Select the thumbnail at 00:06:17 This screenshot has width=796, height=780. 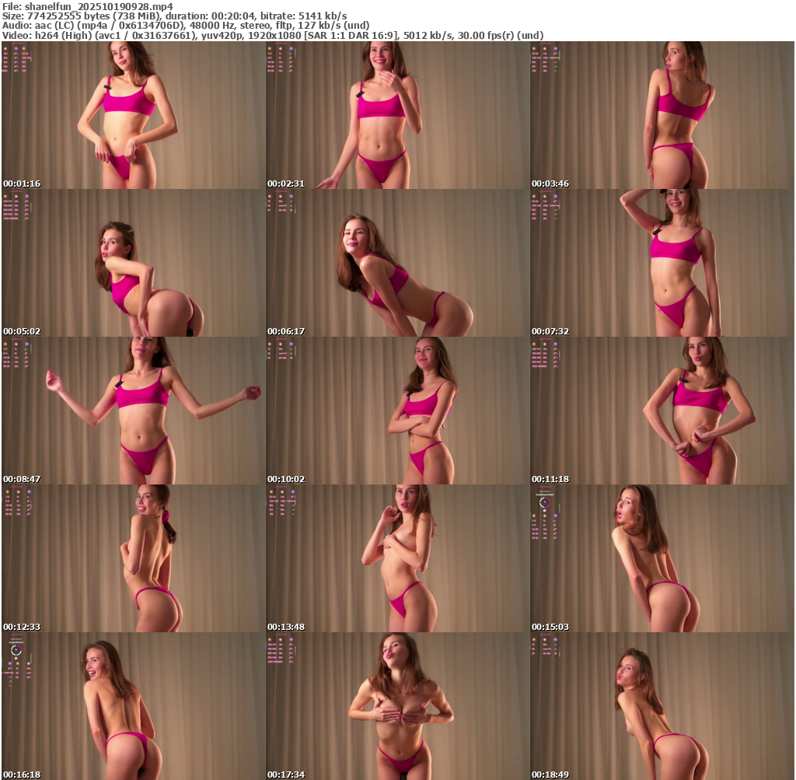pos(397,263)
